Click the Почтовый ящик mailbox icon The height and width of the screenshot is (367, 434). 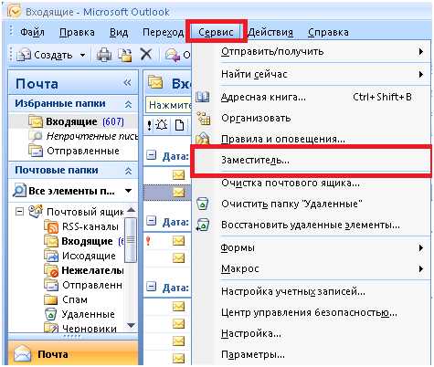[36, 211]
